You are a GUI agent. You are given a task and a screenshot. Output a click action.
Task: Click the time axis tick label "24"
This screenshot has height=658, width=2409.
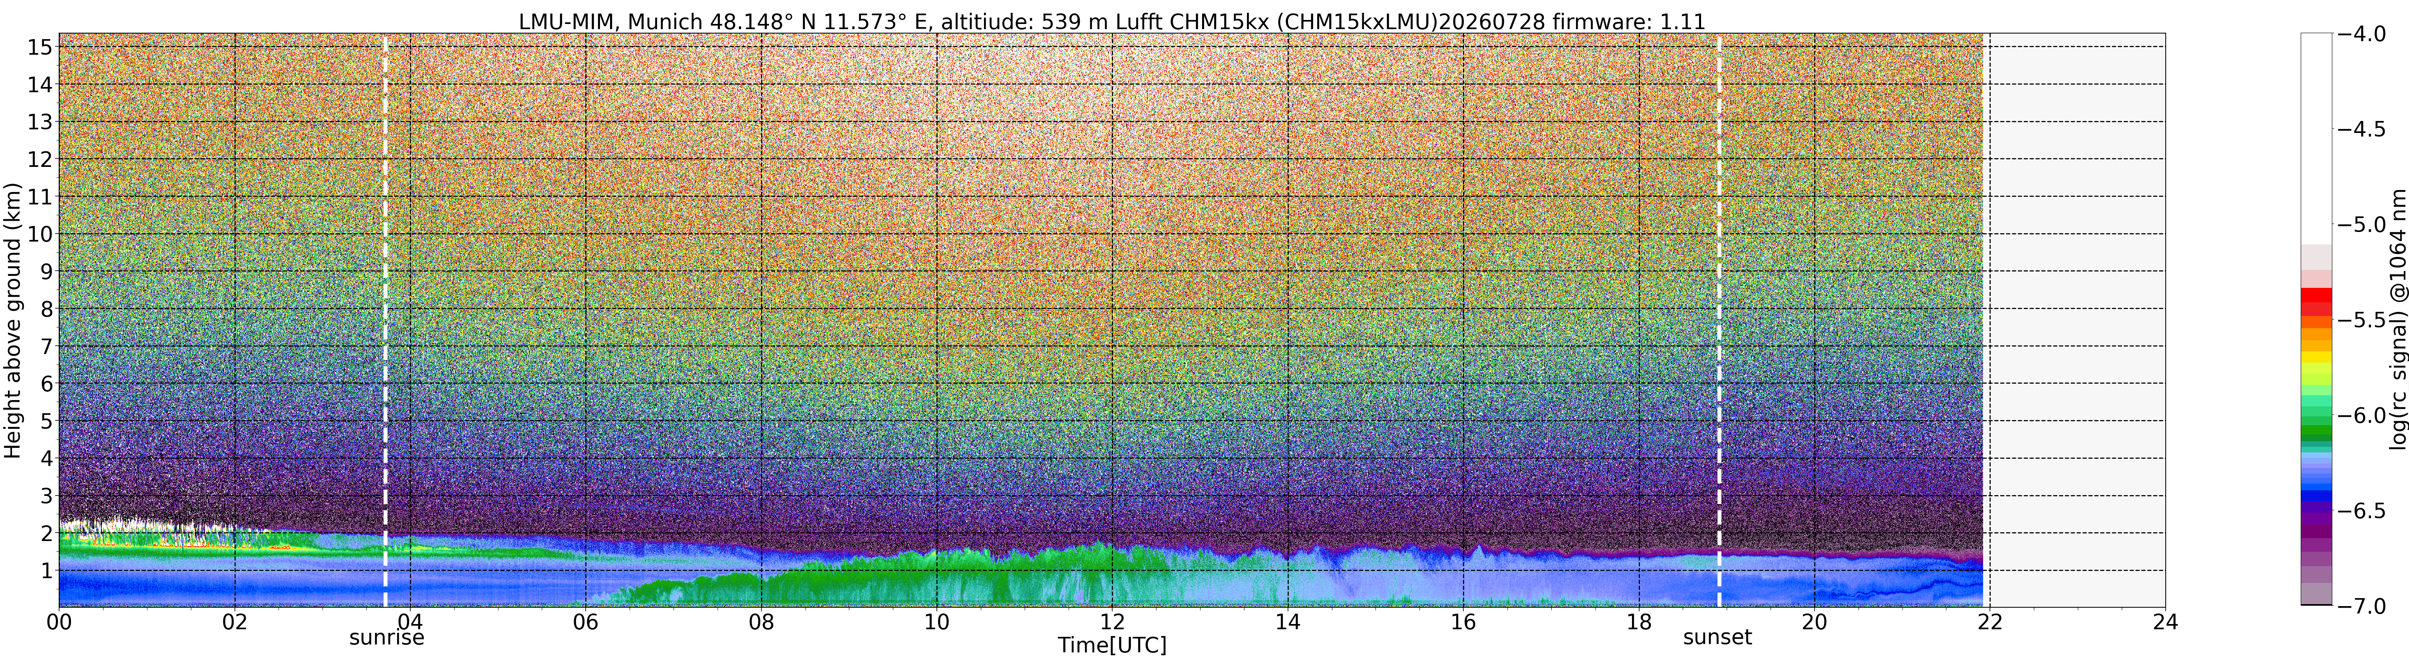coord(2165,622)
